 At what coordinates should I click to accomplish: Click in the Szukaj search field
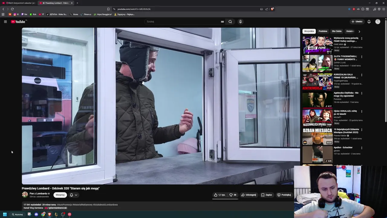[183, 21]
